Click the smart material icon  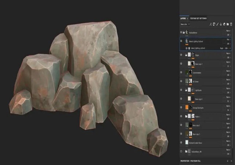pos(224,24)
